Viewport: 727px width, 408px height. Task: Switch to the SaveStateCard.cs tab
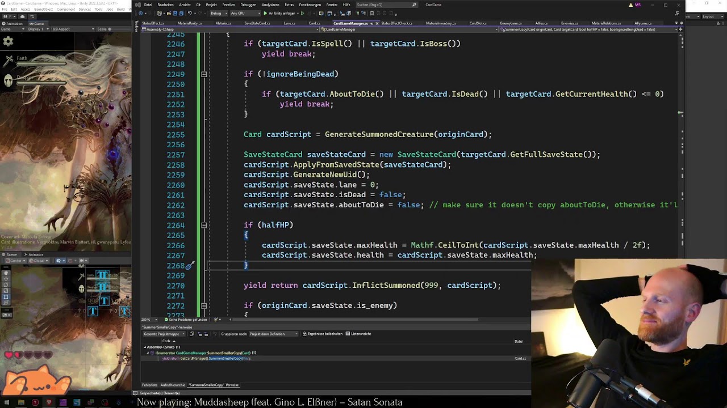257,23
